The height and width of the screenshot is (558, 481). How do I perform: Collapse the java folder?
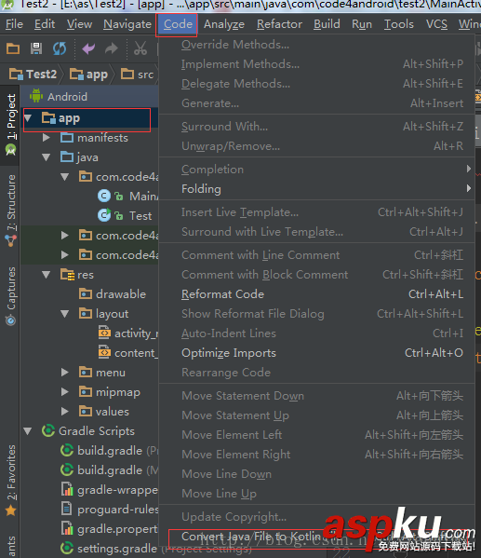pos(47,157)
